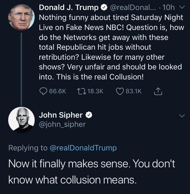Expand the chevron menu on John Sipher's reply
The width and height of the screenshot is (190, 194).
(x=182, y=116)
